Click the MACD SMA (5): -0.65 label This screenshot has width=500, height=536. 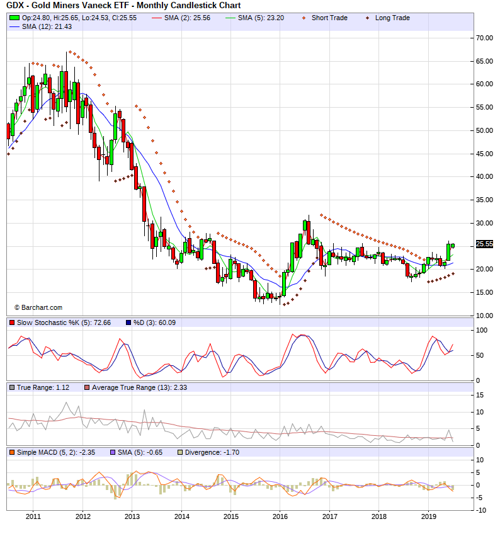[x=140, y=453]
